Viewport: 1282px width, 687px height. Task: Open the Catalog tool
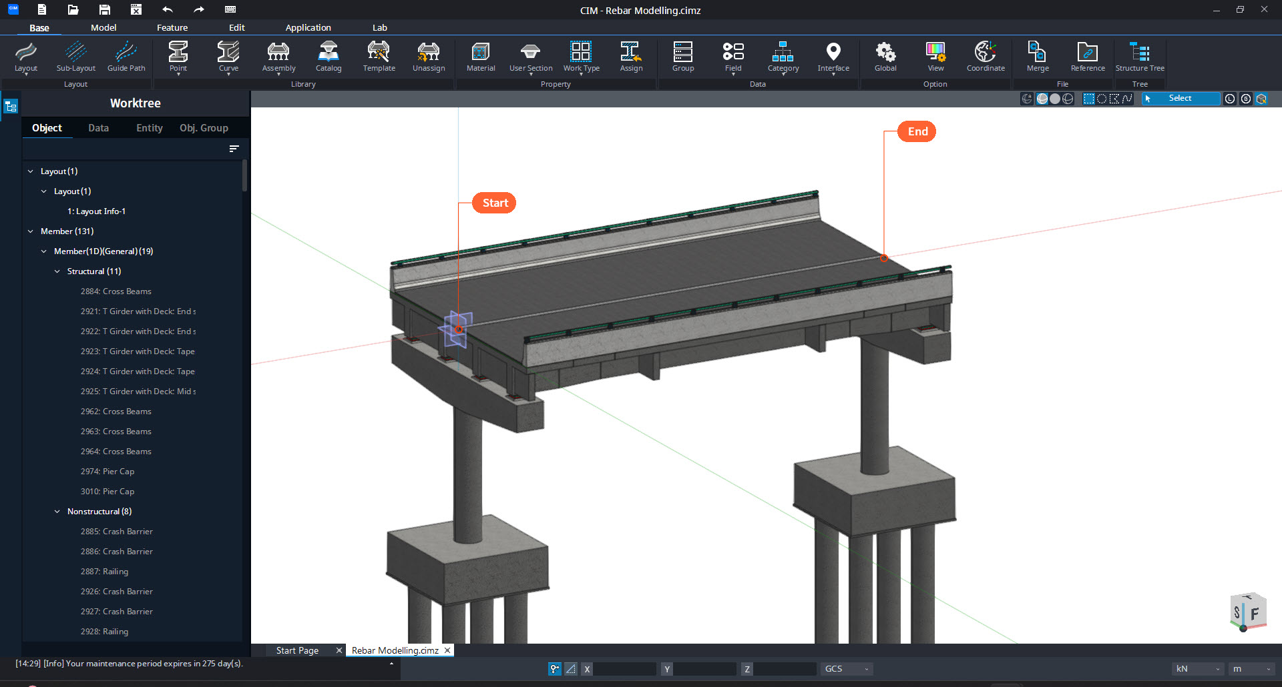(x=329, y=57)
